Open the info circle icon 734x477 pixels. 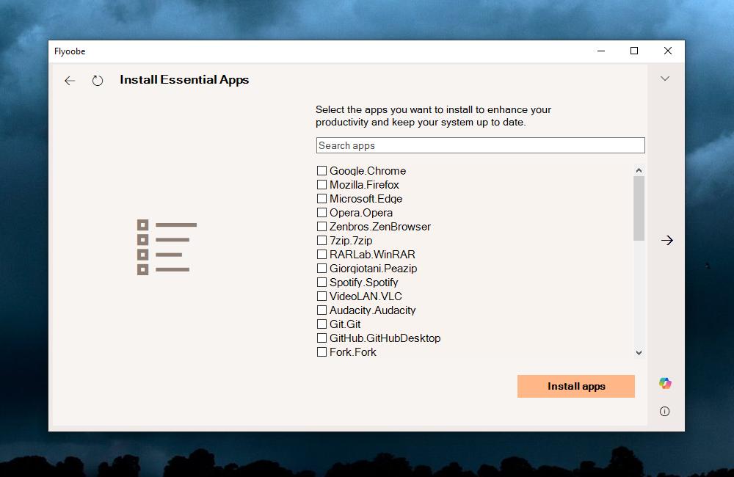click(665, 412)
